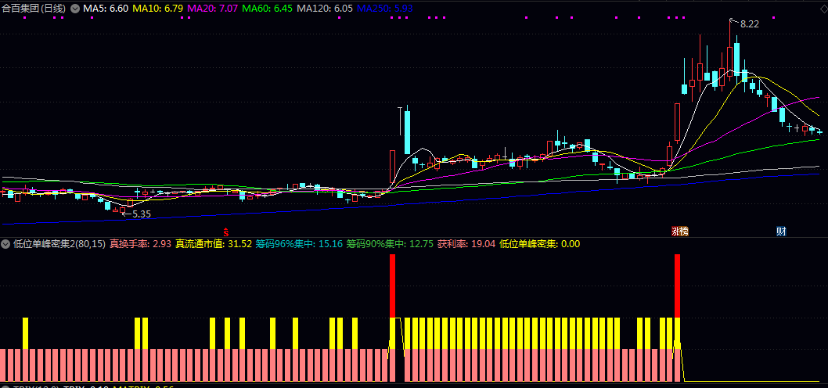Select the MA60: 6.45 label
Viewport: 828px width, 388px height.
tap(267, 9)
